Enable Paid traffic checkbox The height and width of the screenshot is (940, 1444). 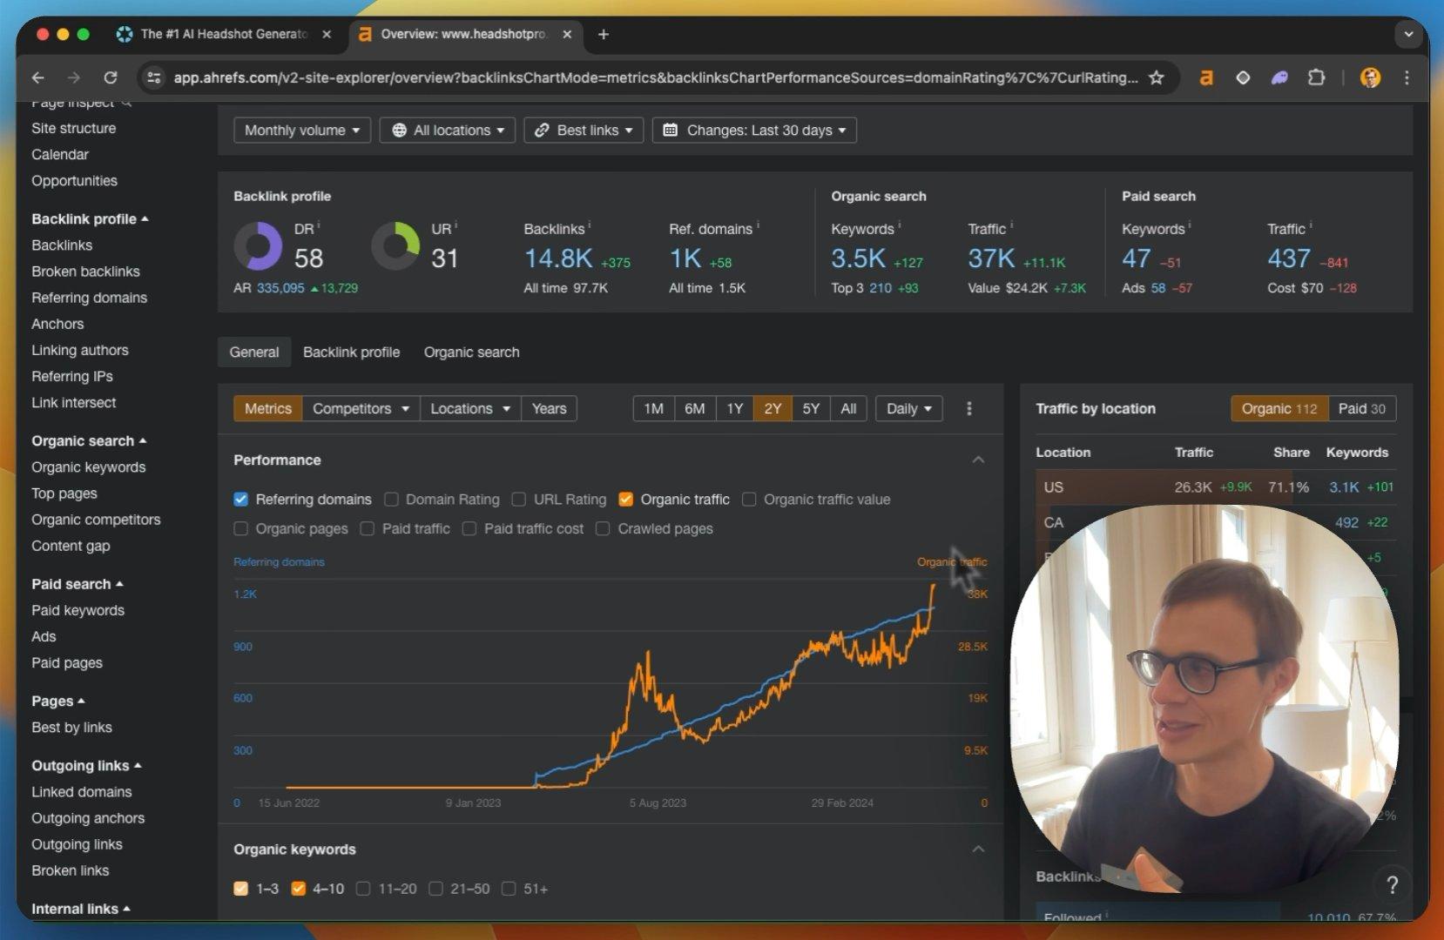[368, 528]
